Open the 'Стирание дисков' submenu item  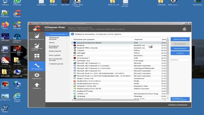(57, 64)
